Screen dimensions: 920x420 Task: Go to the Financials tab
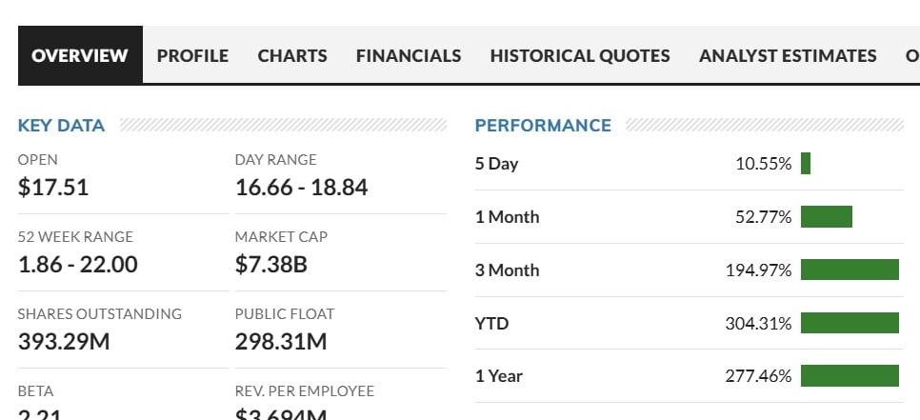[x=409, y=55]
